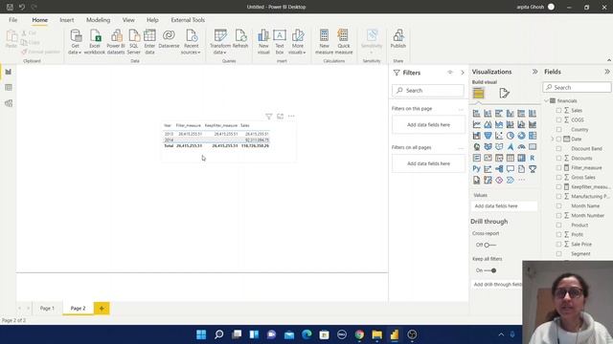The height and width of the screenshot is (344, 613).
Task: Open the More visuals dropdown
Action: 297,42
